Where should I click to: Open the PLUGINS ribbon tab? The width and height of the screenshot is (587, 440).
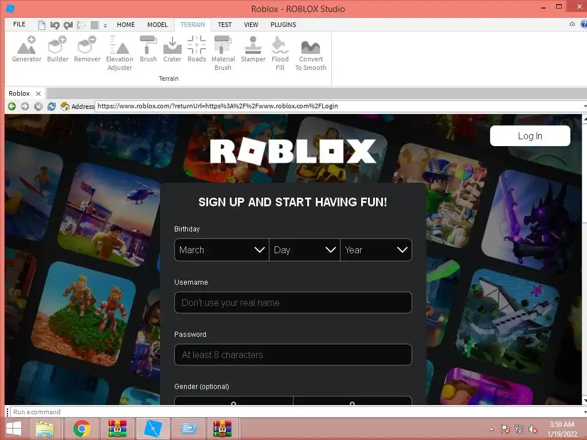coord(283,25)
